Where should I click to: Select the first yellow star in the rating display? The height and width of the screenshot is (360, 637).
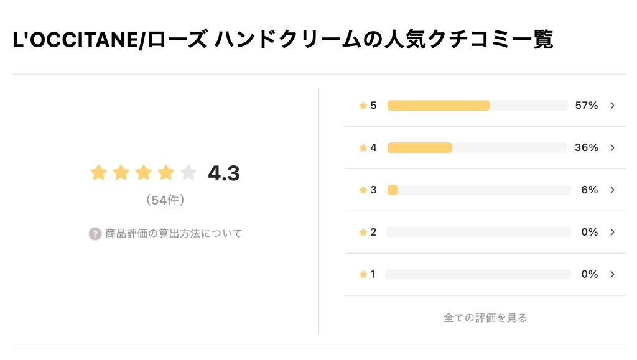pyautogui.click(x=98, y=173)
